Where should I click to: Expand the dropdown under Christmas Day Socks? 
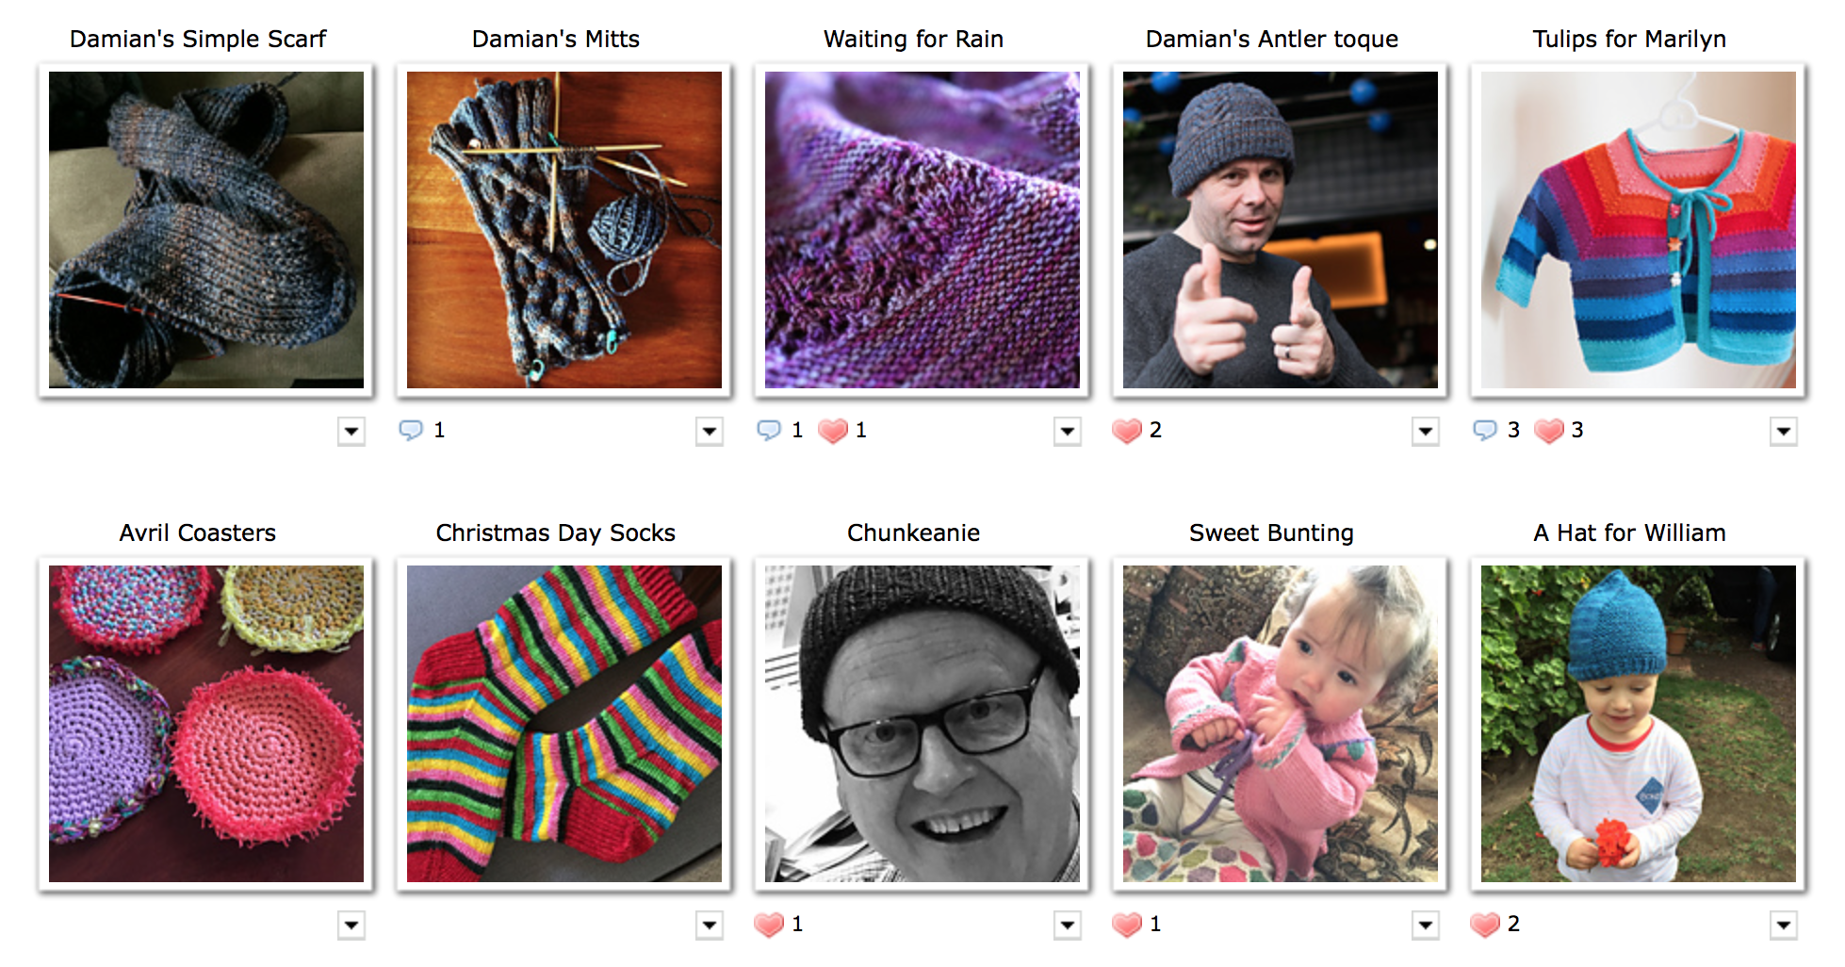coord(710,926)
